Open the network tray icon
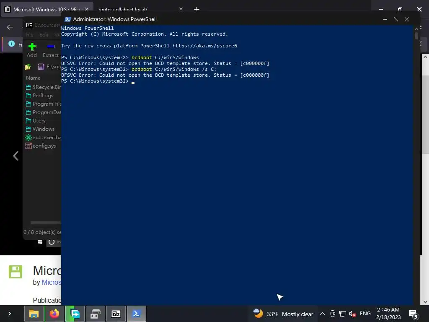429x322 pixels. click(342, 314)
